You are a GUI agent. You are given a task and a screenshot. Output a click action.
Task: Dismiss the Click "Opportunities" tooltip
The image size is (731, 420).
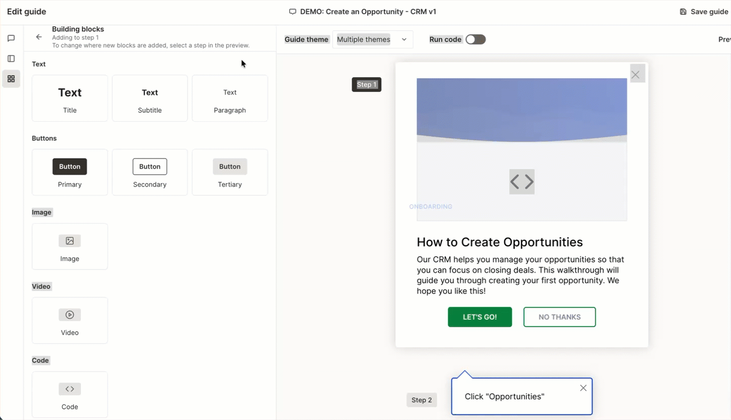click(x=583, y=388)
